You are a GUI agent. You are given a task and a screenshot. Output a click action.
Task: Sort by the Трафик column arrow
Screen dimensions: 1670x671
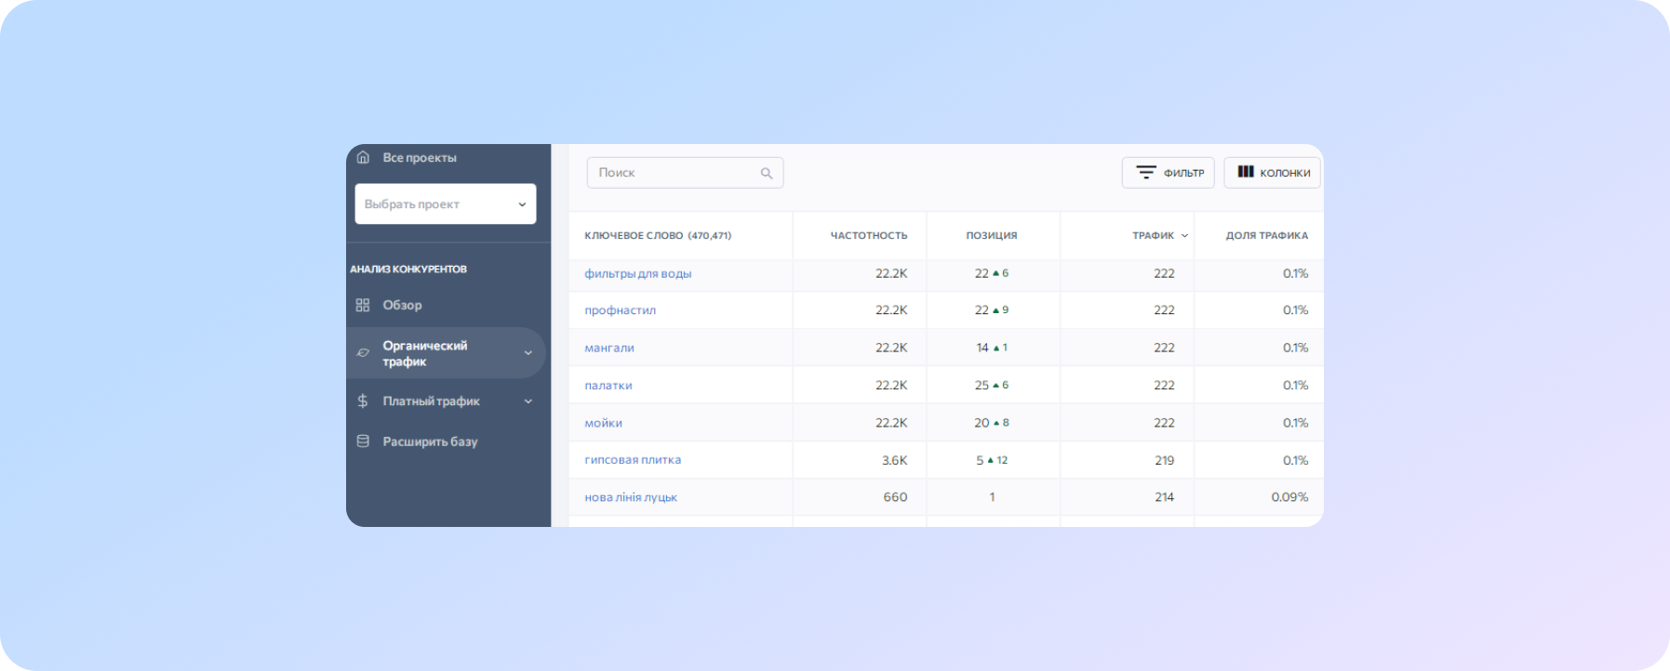click(1184, 236)
